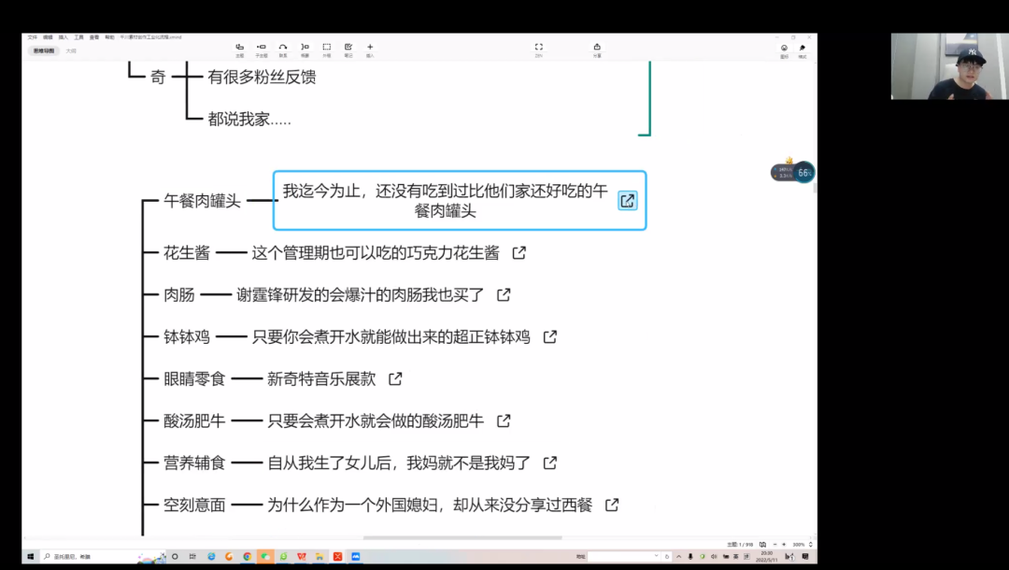
Task: Click text 谢霆锋研发的会爆汁的肉肠我也买了
Action: pos(361,294)
